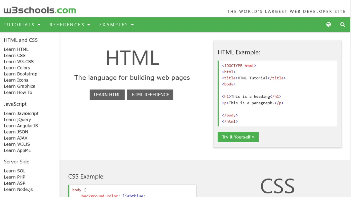Open Learn jQuery tutorial
Viewport: 351px width, 197px height.
click(17, 120)
